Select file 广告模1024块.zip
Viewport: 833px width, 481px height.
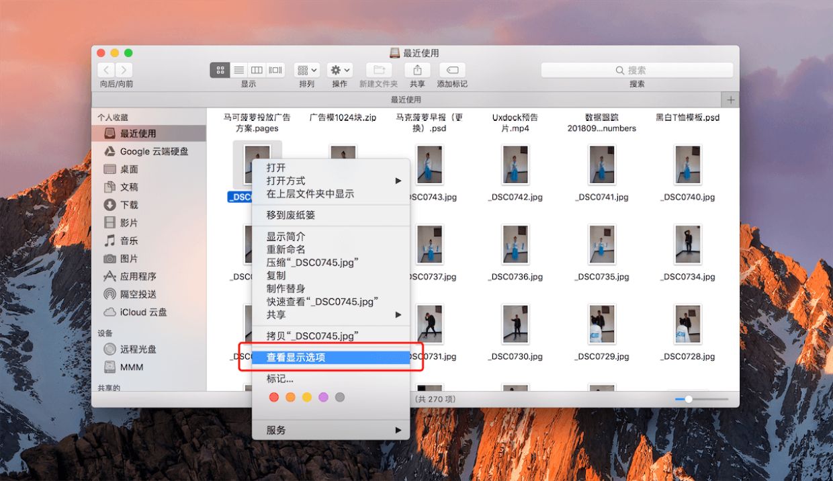(x=343, y=118)
